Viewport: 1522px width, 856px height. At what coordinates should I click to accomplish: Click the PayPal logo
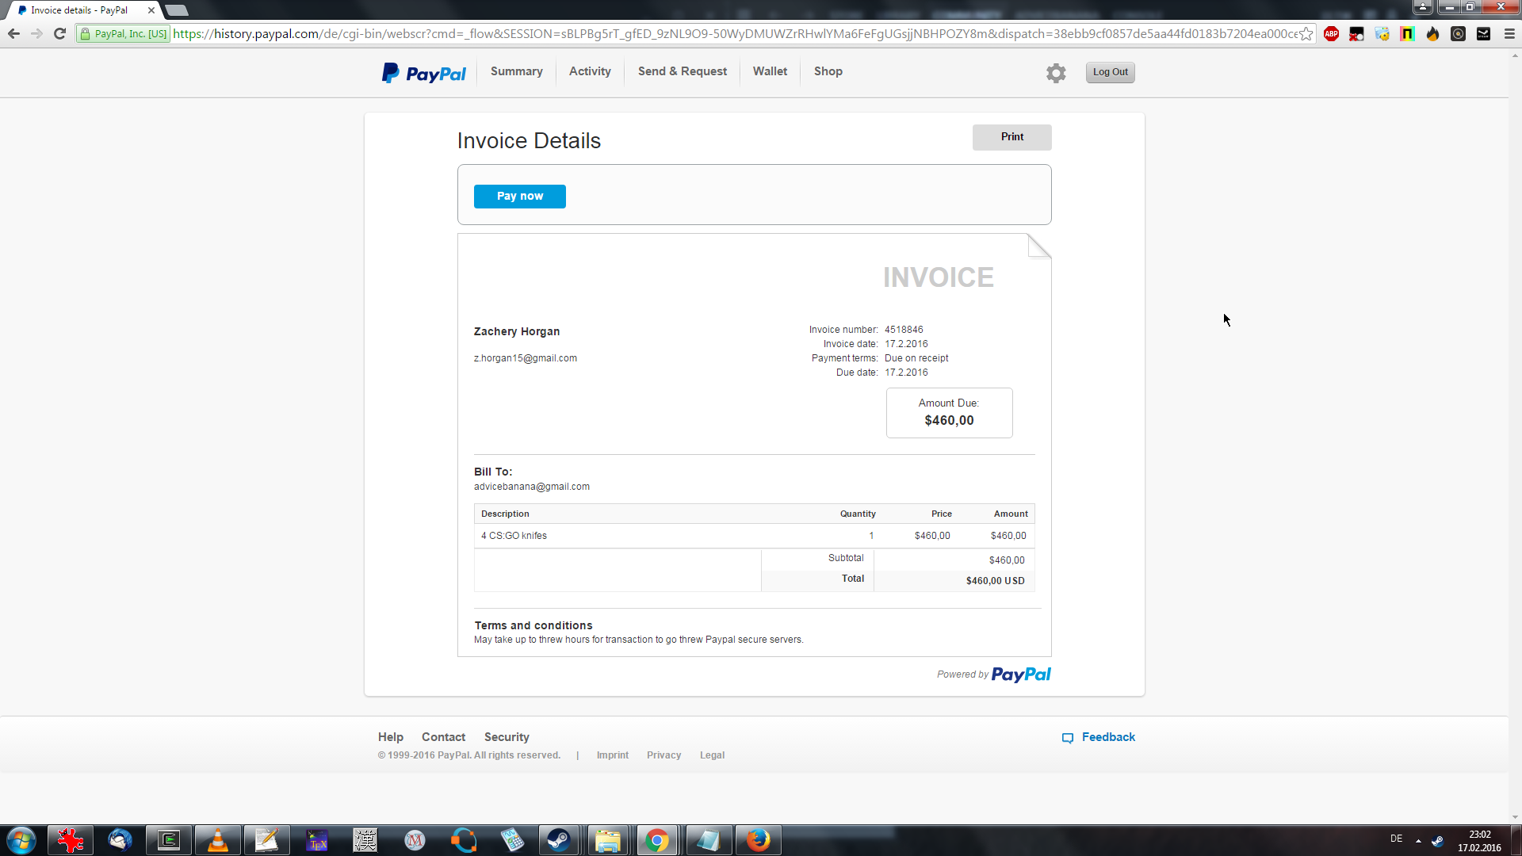(424, 73)
